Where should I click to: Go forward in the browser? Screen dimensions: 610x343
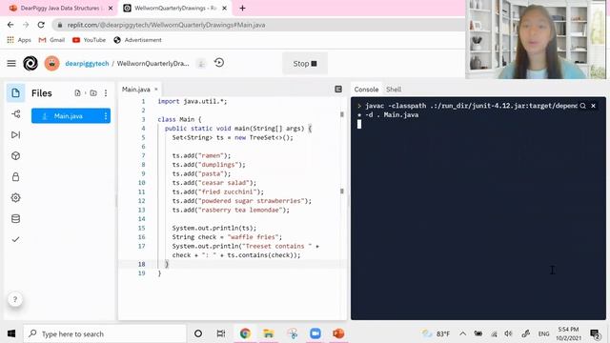pyautogui.click(x=26, y=25)
